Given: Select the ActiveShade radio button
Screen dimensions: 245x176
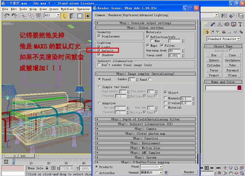Looking at the screenshot, I should tap(97, 173).
